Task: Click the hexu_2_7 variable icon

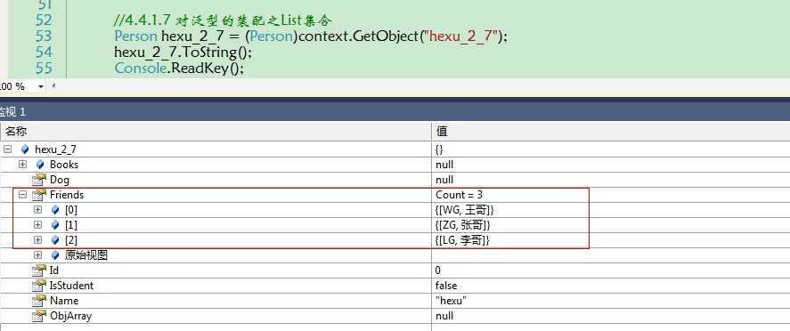Action: pos(25,149)
